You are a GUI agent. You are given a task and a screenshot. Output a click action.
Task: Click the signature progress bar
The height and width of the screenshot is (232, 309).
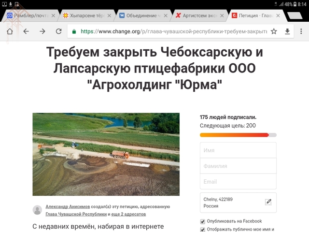tap(238, 135)
